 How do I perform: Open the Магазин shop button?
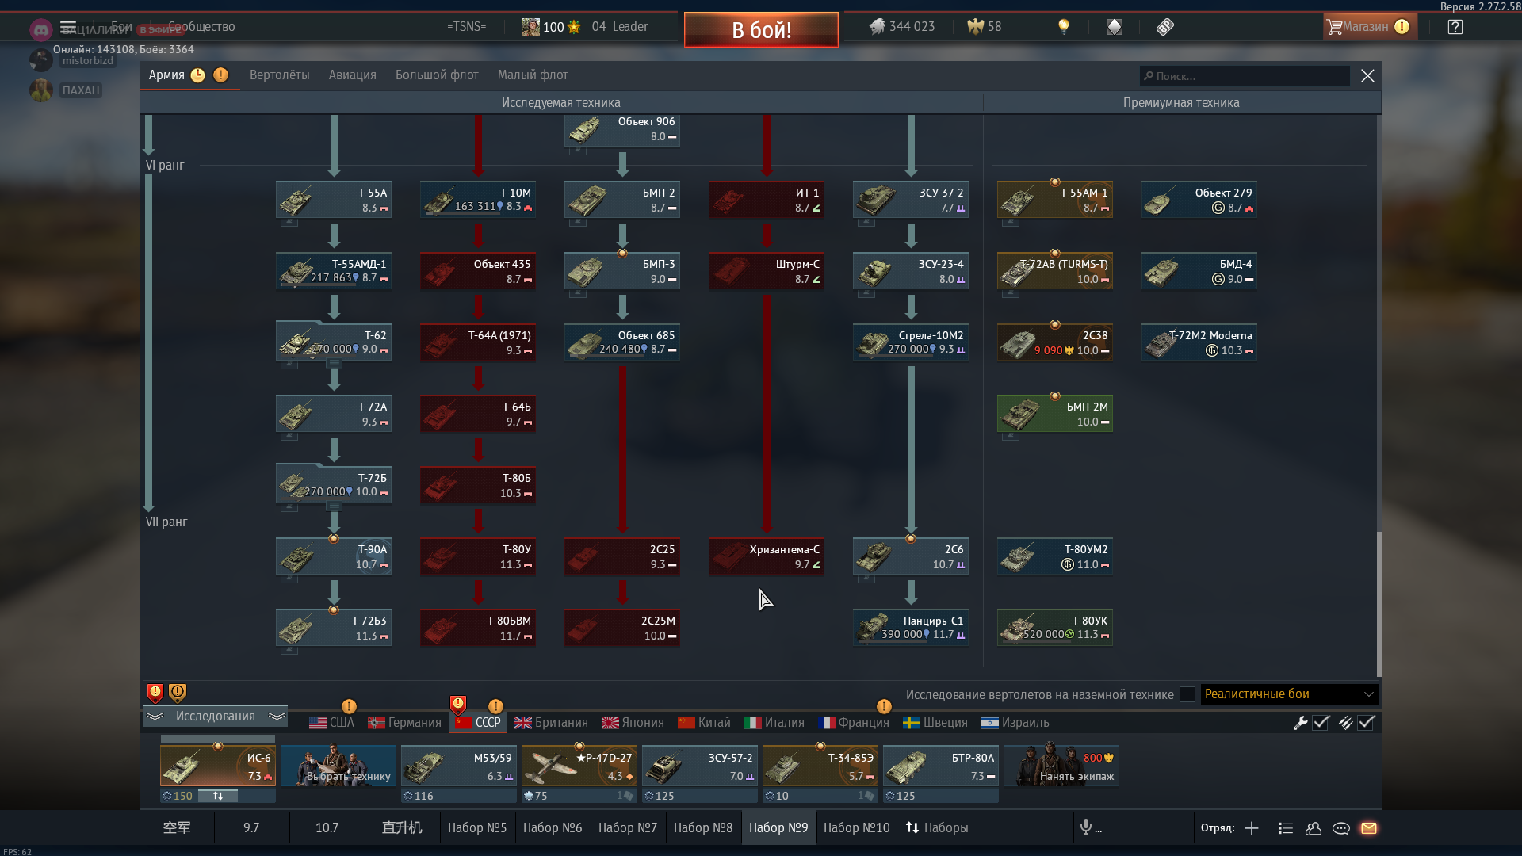(1369, 27)
